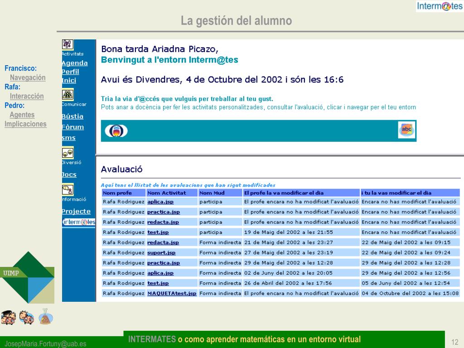Open the Fòrum link

(x=73, y=127)
